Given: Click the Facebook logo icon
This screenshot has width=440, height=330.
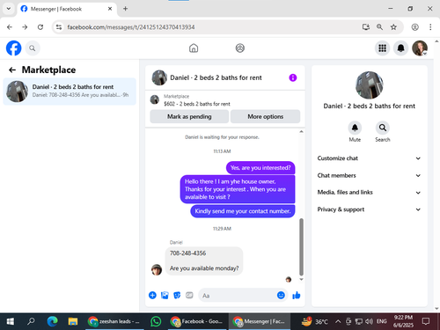Looking at the screenshot, I should tap(13, 48).
